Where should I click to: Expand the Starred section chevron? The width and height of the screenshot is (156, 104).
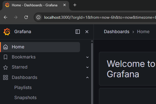pos(87,67)
